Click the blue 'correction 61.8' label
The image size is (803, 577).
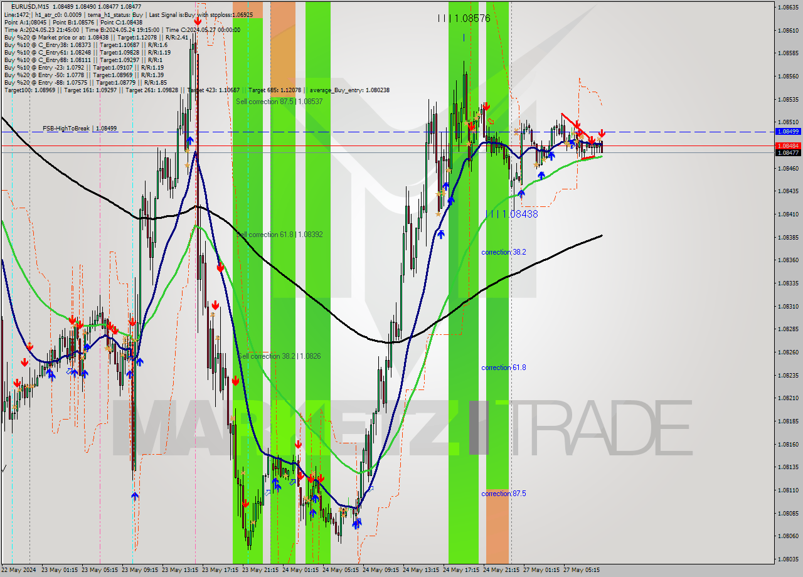(504, 368)
